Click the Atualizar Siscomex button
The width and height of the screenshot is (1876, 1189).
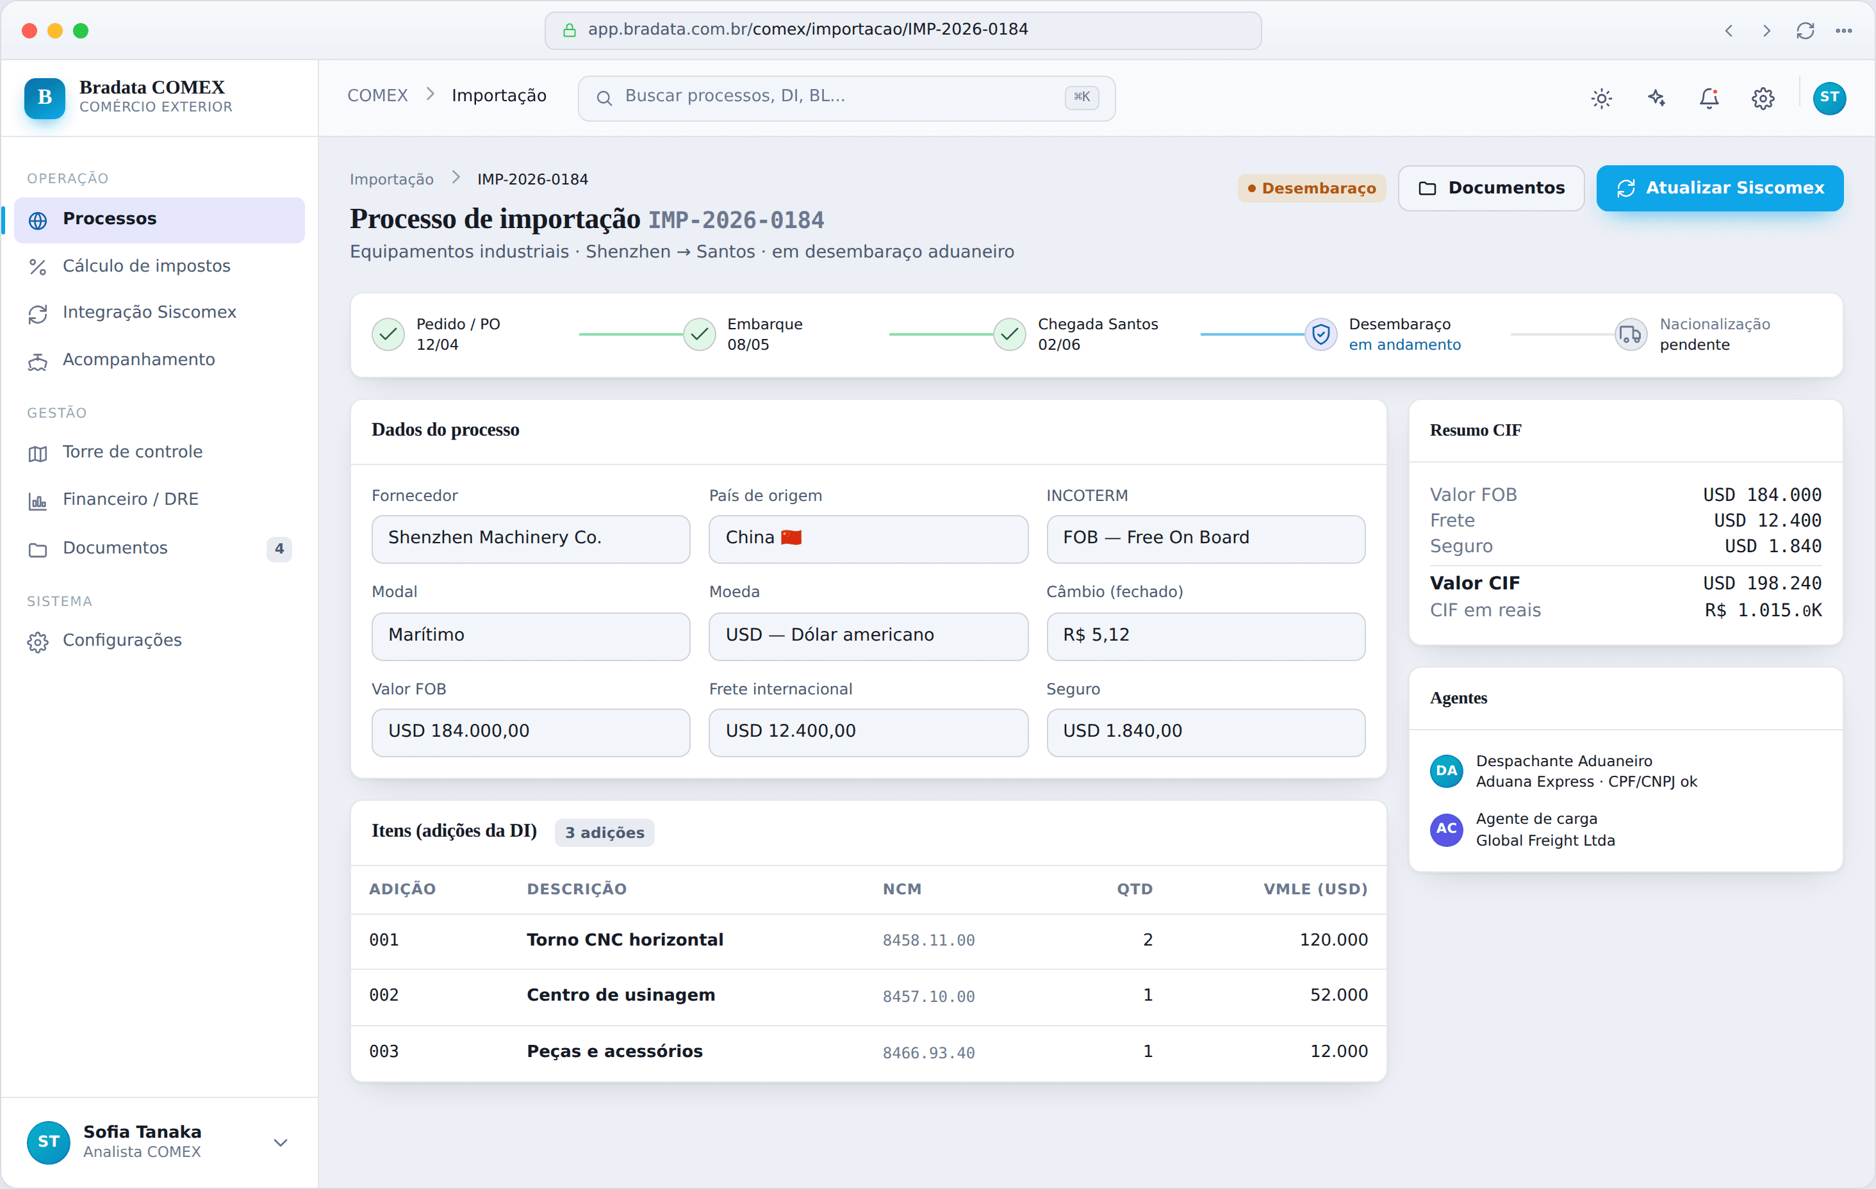[x=1720, y=188]
